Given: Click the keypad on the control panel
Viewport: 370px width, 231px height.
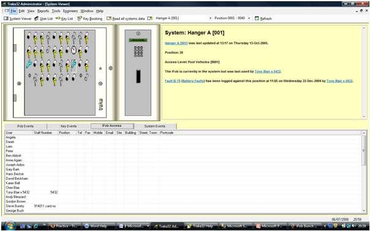Looking at the screenshot, I should [x=138, y=51].
